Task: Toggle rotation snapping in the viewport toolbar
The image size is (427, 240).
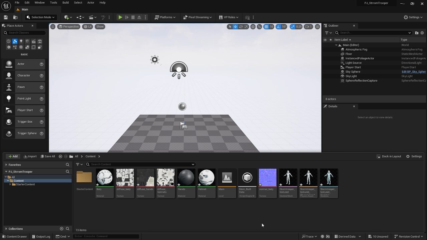Action: point(279,27)
